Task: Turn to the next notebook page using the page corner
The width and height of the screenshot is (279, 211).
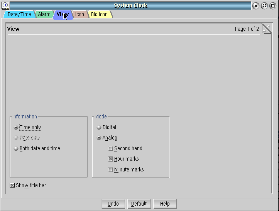Action: (268, 27)
